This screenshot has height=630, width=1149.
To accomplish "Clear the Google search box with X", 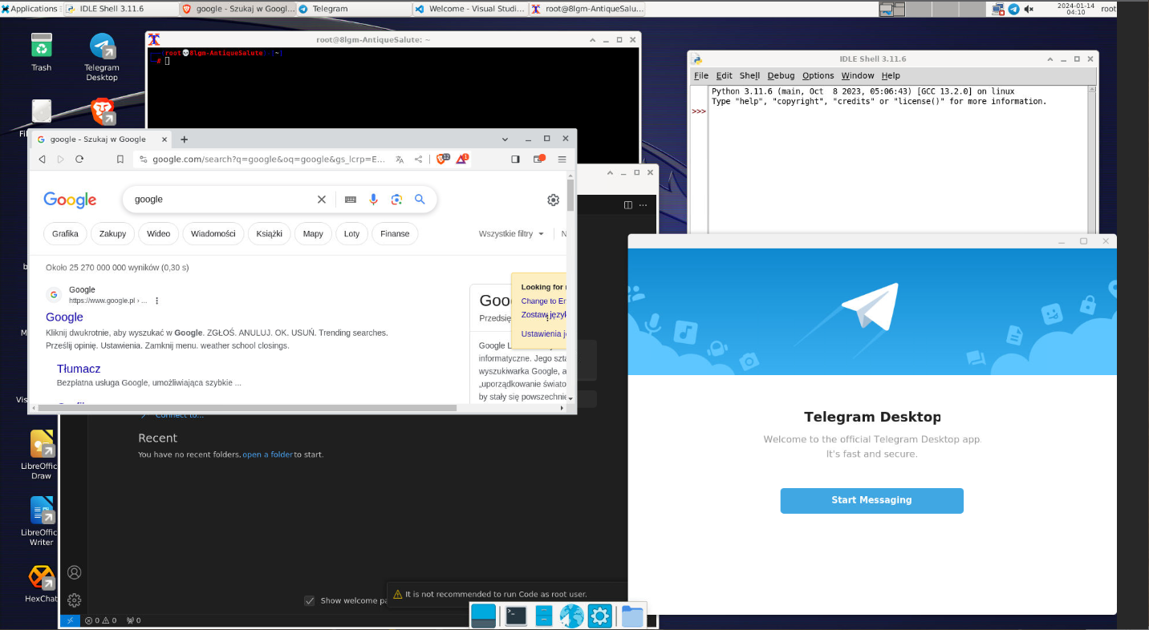I will pos(322,200).
